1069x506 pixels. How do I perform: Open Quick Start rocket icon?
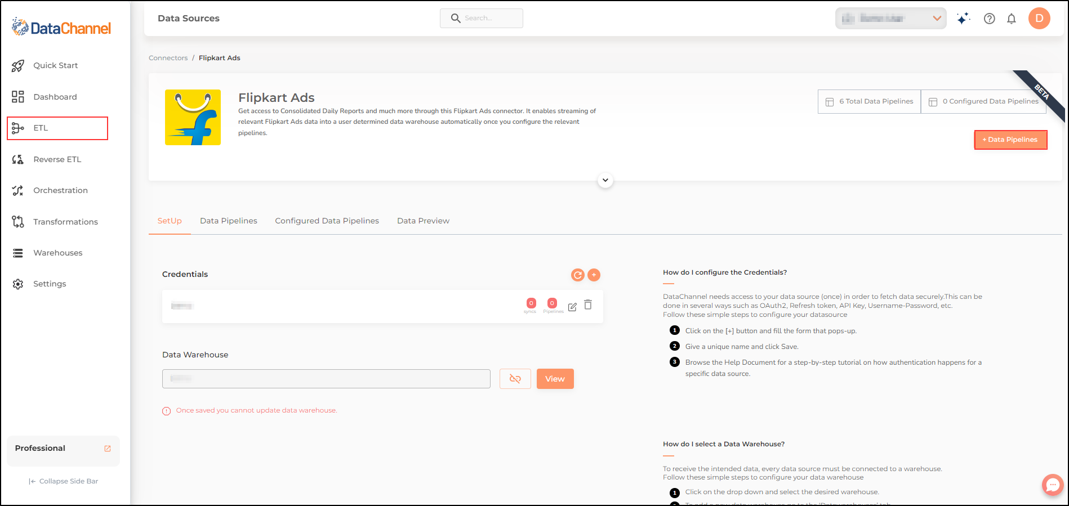point(18,65)
